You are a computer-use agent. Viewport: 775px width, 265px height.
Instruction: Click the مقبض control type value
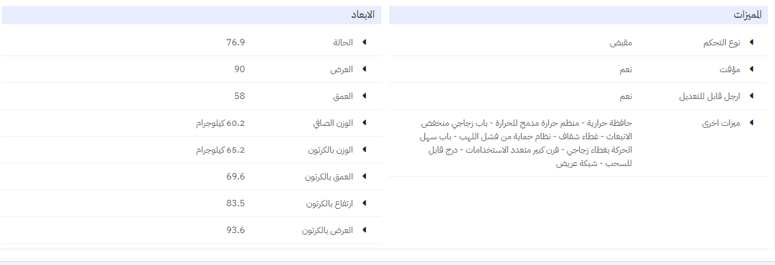pos(619,43)
